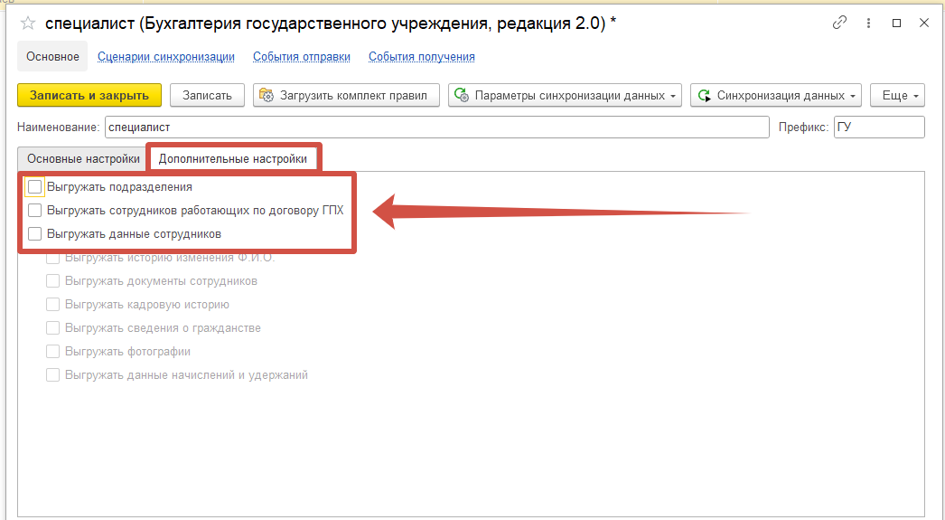
Task: Maximize the specialist settings window
Action: pos(897,23)
